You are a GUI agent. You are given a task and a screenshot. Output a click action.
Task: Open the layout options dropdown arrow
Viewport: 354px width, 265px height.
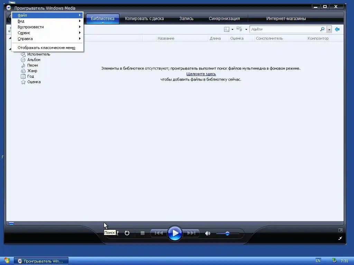click(x=233, y=29)
